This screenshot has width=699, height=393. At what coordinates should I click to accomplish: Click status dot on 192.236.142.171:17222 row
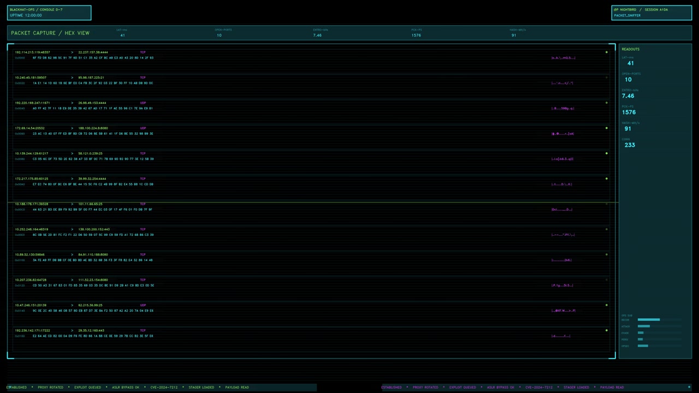pos(606,330)
